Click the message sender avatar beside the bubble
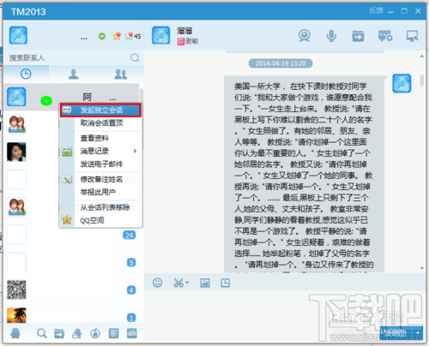Viewport: 429px width, 346px height. pos(402,83)
